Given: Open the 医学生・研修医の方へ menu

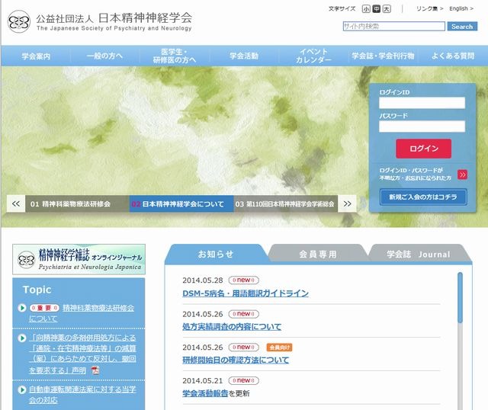Looking at the screenshot, I should (175, 56).
